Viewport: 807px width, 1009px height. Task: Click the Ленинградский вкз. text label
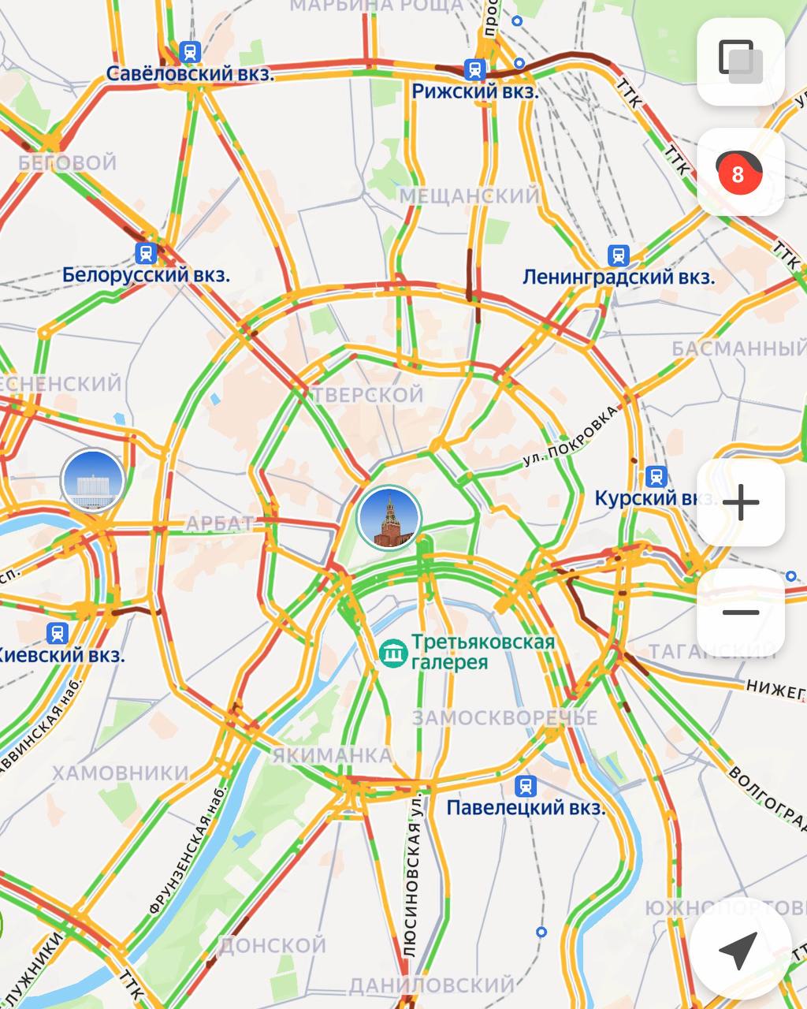click(x=619, y=277)
